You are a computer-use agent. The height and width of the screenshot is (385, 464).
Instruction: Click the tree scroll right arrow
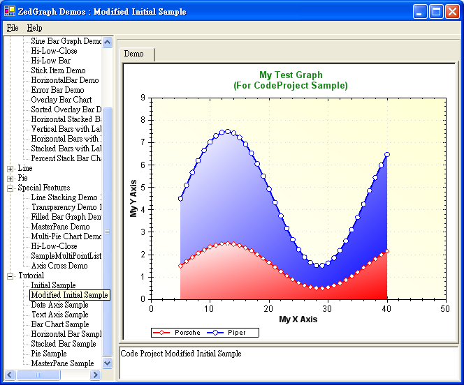point(95,375)
